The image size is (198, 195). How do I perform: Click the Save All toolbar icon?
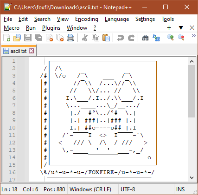click(x=38, y=38)
